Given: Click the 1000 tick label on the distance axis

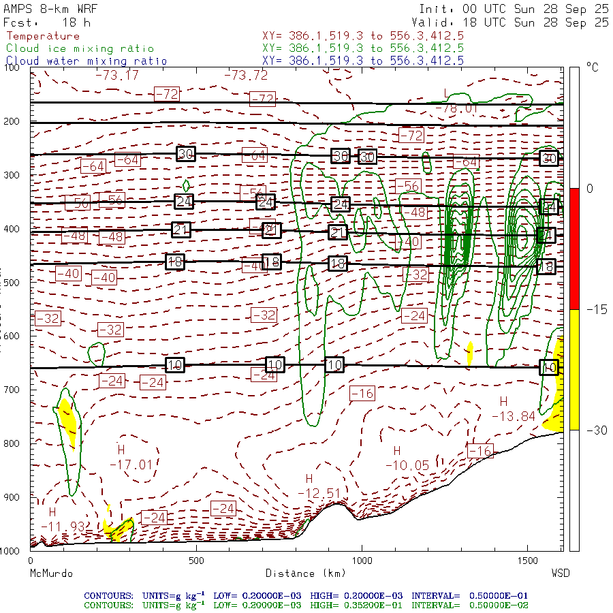Looking at the screenshot, I should 362,561.
